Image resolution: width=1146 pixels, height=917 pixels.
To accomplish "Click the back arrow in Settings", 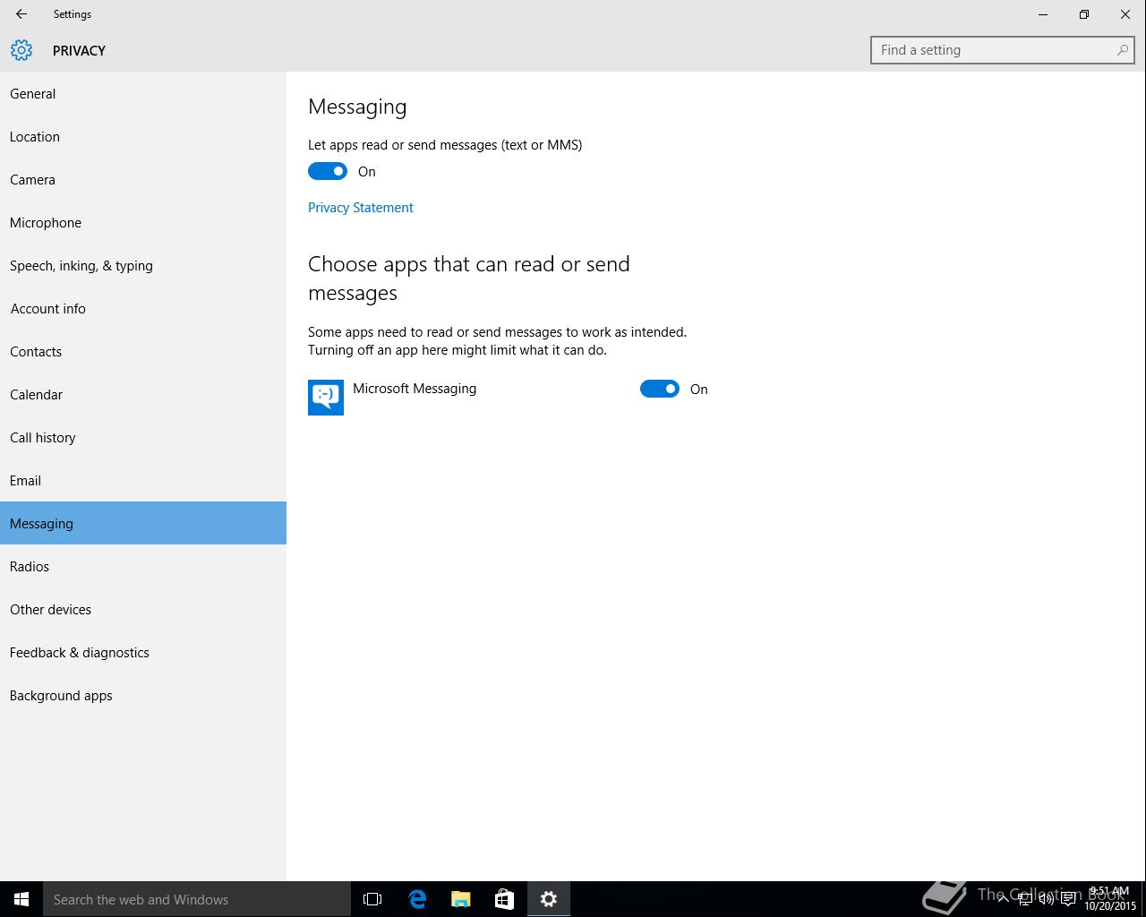I will 21,14.
